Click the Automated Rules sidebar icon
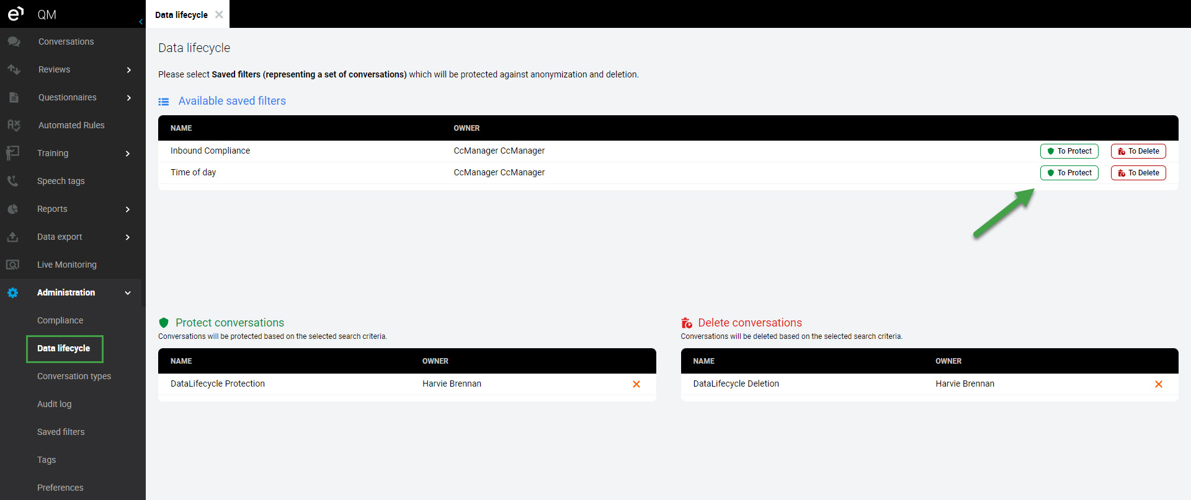The width and height of the screenshot is (1191, 500). (14, 125)
